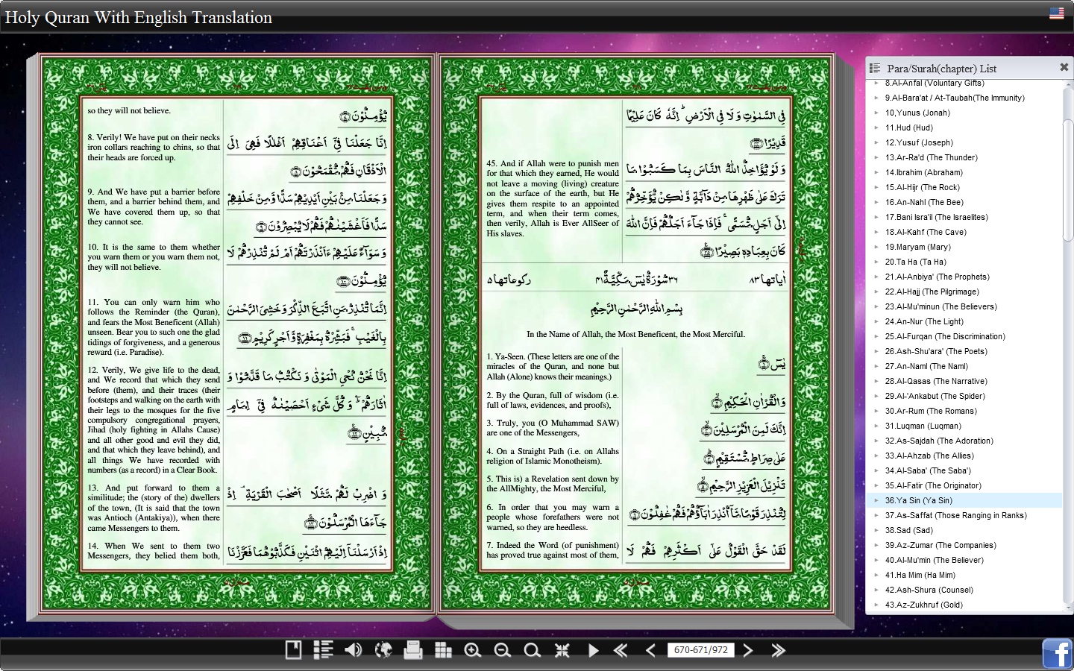
Task: Select 14.Ibrahim (Abraham) chapter
Action: (x=923, y=172)
